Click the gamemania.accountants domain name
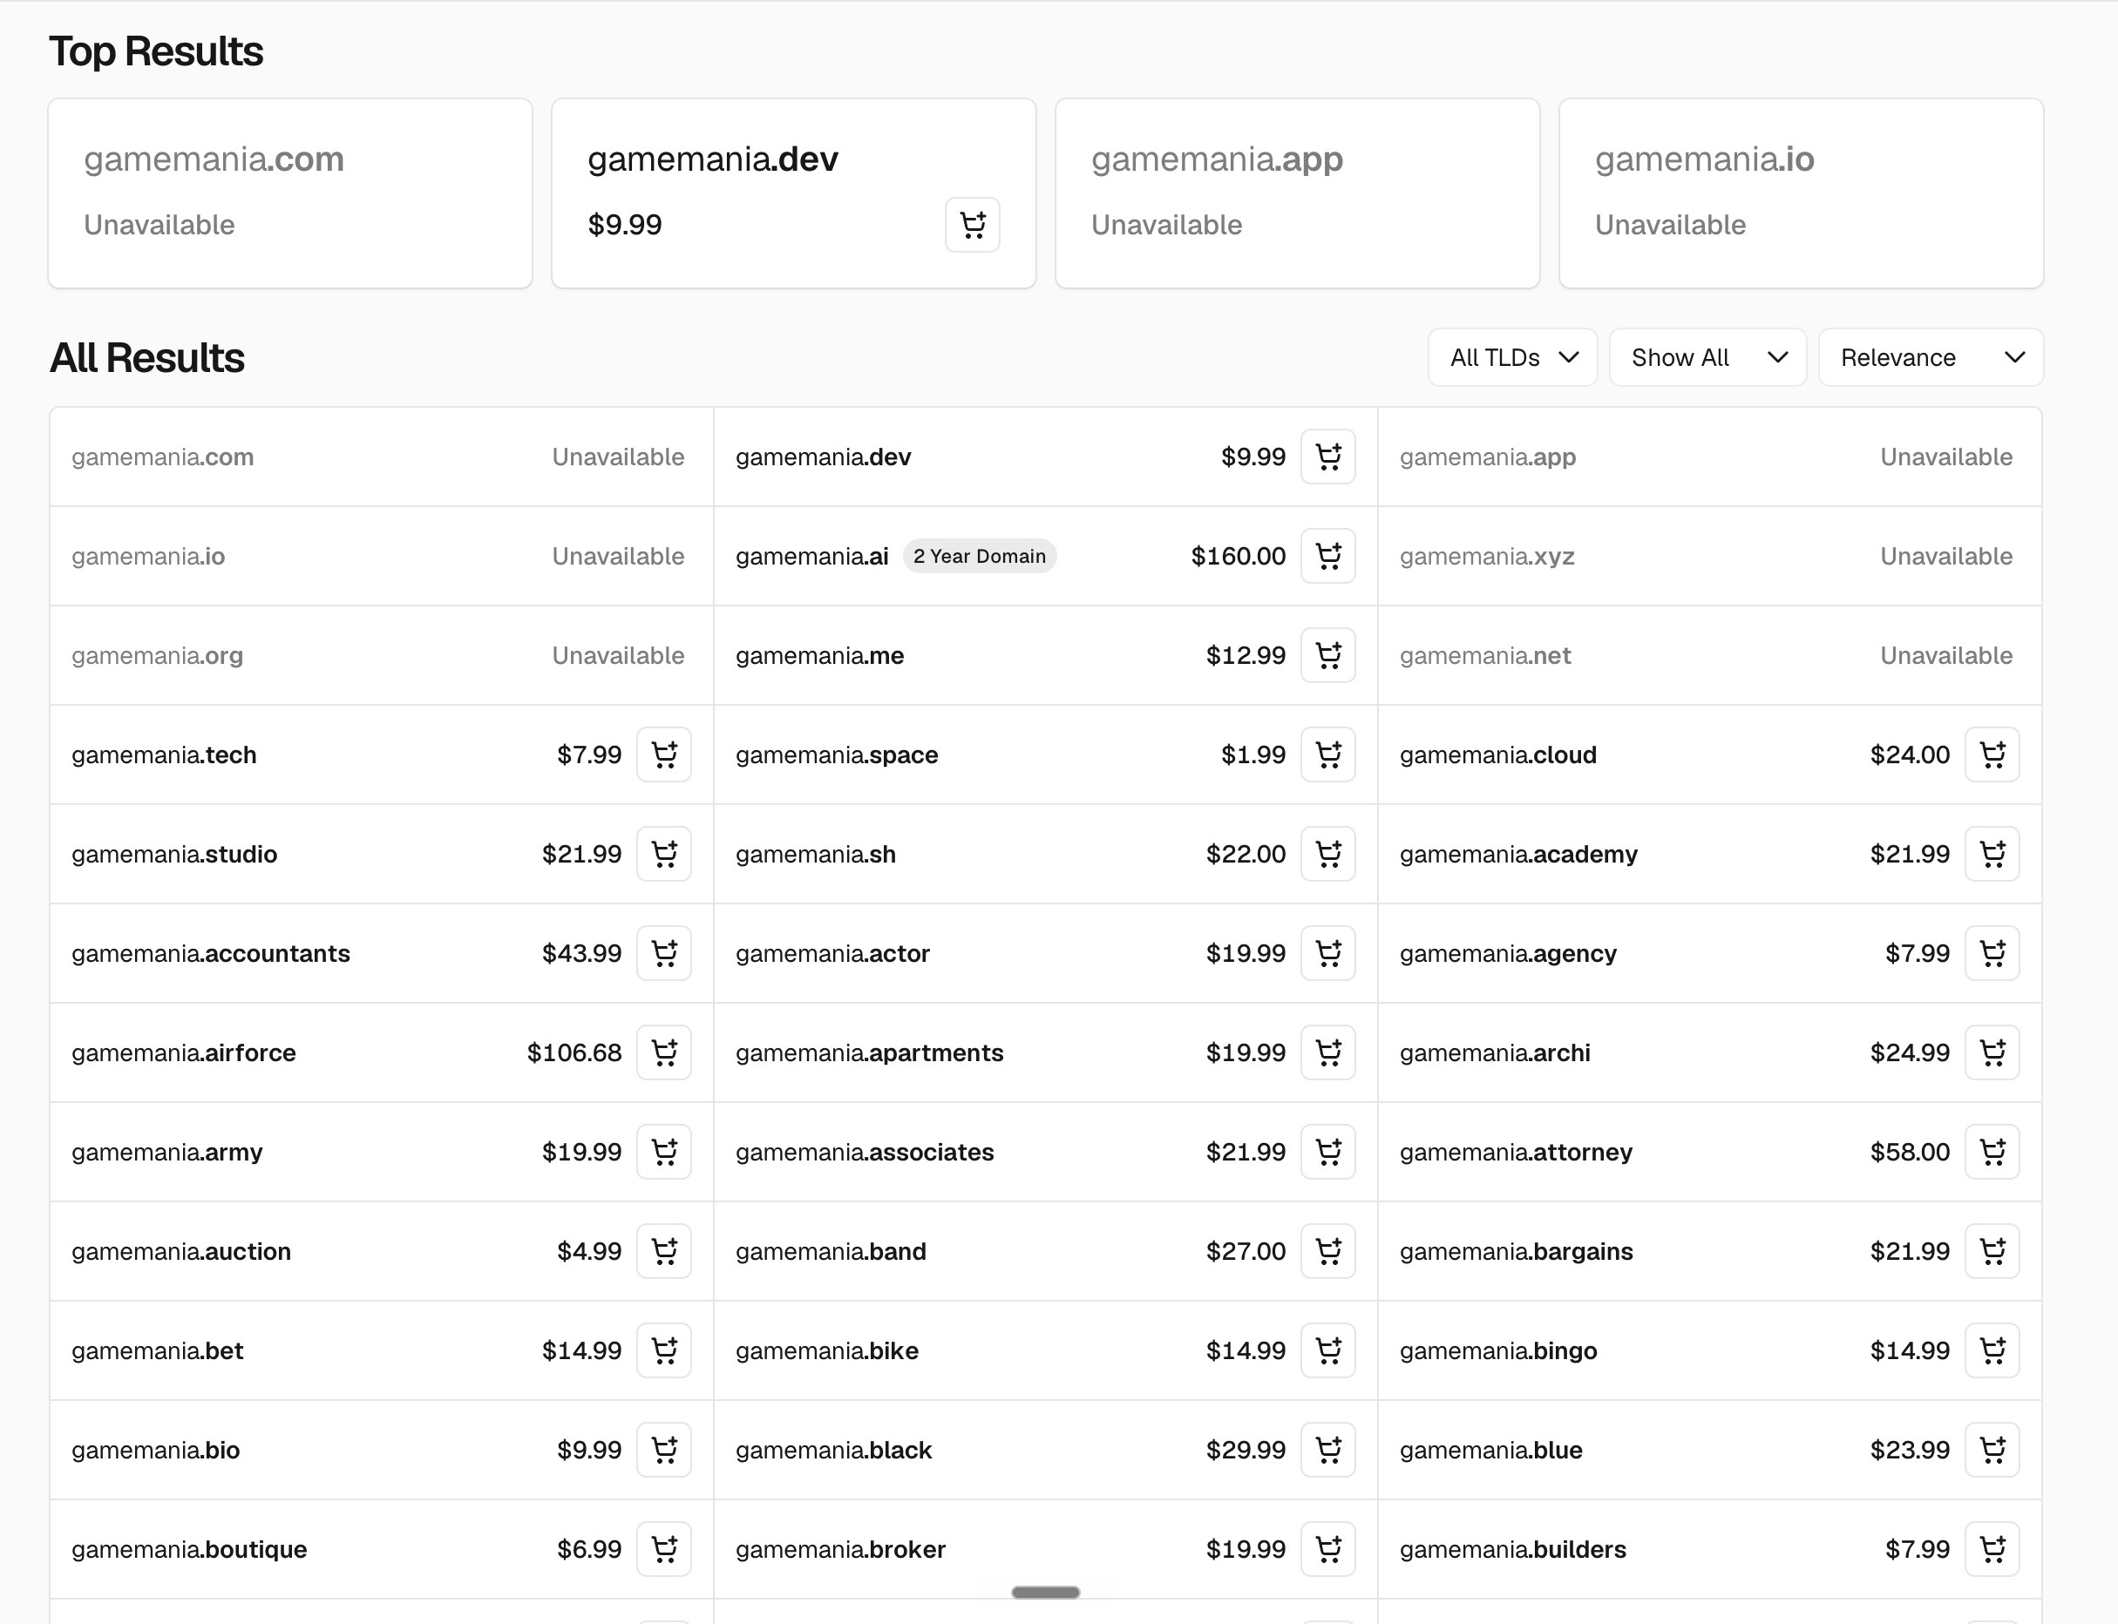Screen dimensions: 2118x1624 click(211, 953)
